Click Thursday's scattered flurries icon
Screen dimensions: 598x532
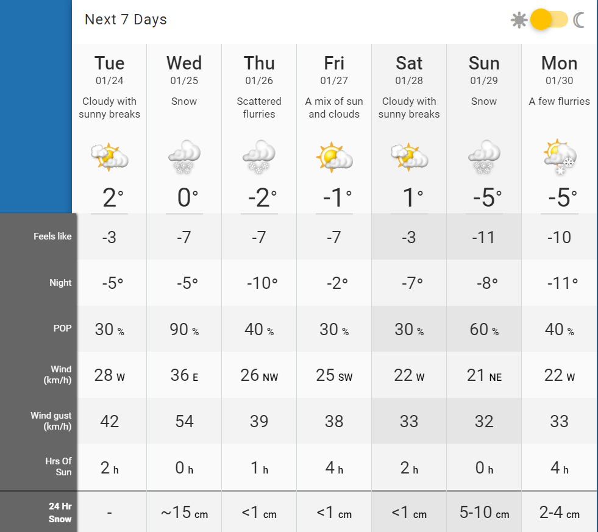tap(259, 157)
